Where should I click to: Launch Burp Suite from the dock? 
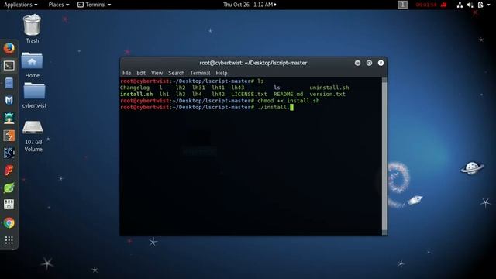9,136
